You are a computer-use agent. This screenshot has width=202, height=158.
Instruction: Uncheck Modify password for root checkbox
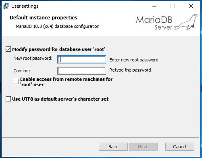pyautogui.click(x=8, y=49)
